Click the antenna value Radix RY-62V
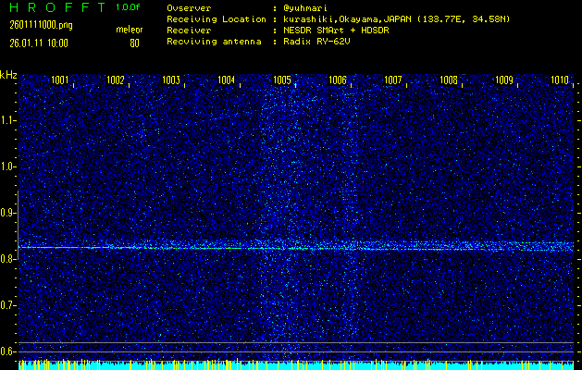This screenshot has height=370, width=582. 316,42
